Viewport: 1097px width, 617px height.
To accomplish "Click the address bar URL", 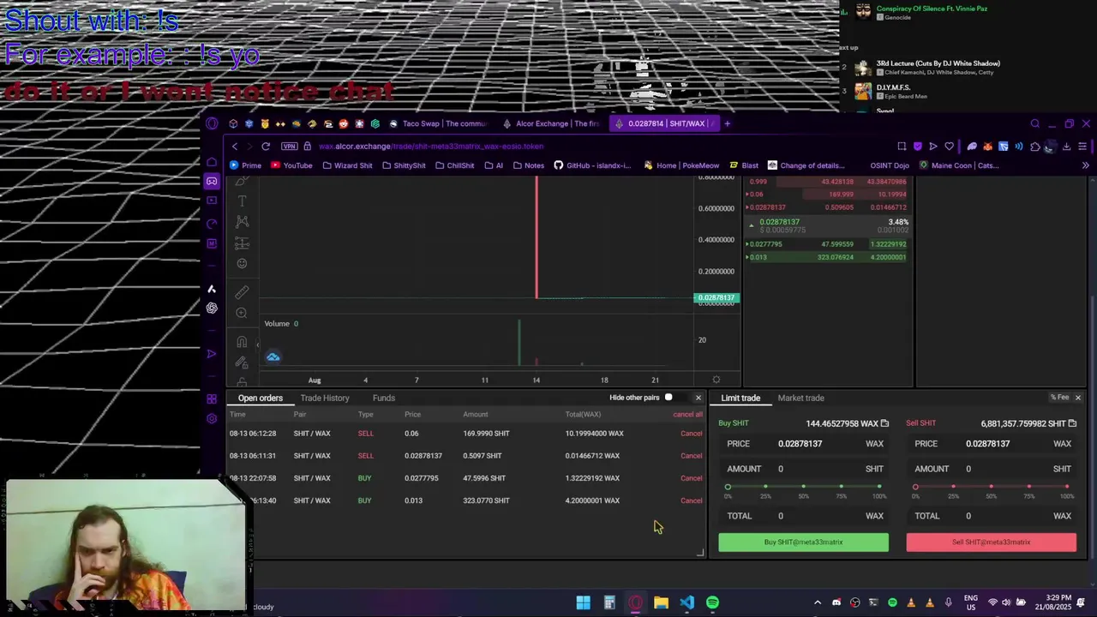I will coord(431,147).
